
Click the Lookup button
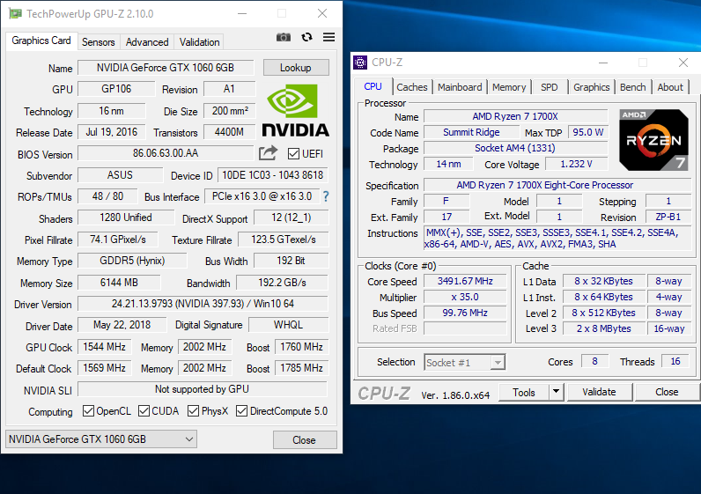point(296,68)
